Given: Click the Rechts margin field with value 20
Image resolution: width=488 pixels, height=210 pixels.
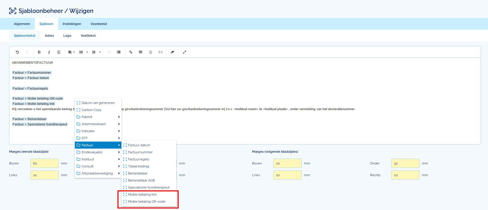Looking at the screenshot, I should click(405, 175).
